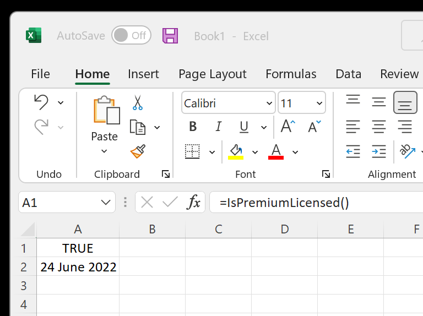423x316 pixels.
Task: Undo the last action
Action: [x=41, y=102]
